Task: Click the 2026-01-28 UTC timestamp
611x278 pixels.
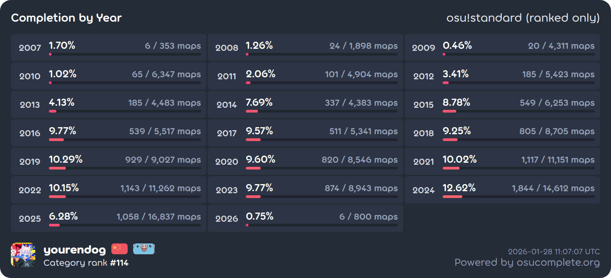Action: click(554, 252)
